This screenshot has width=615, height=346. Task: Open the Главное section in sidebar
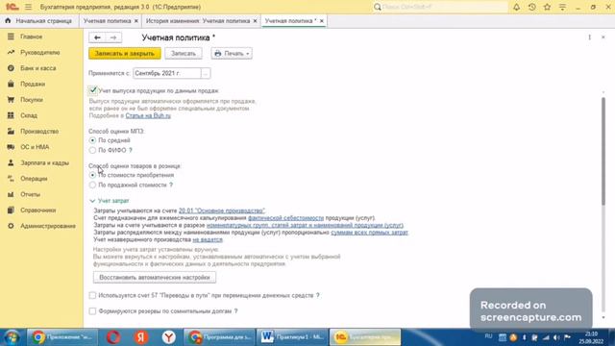pos(32,37)
